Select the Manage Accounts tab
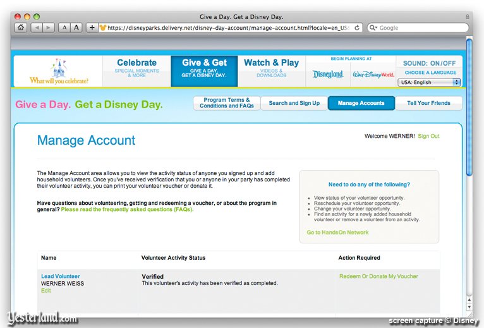This screenshot has width=484, height=328. 361,103
